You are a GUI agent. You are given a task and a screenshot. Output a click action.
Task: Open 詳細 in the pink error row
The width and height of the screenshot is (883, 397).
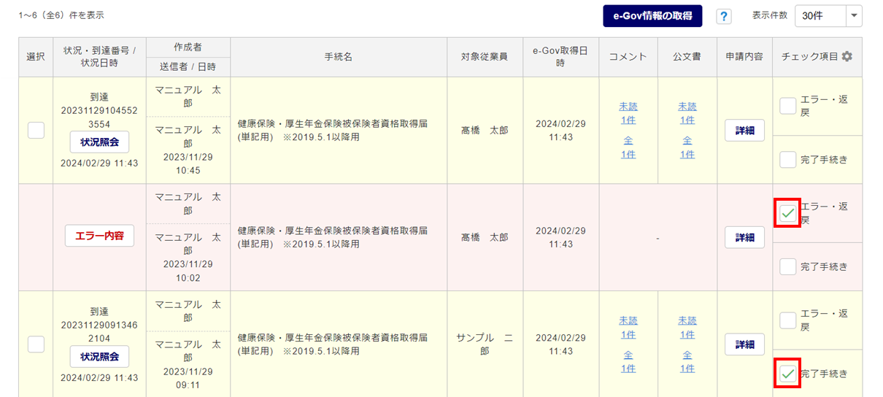(x=744, y=237)
